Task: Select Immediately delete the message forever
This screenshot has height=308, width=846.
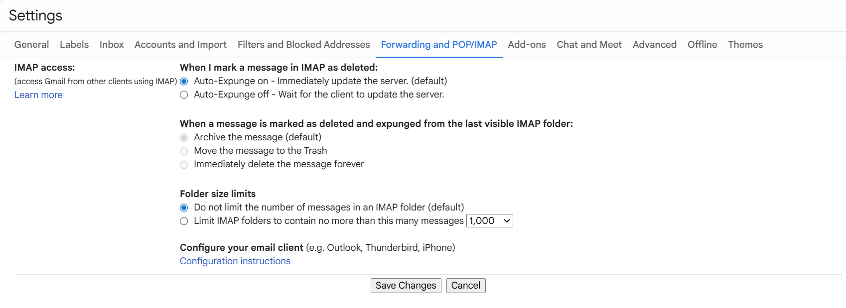Action: (183, 164)
